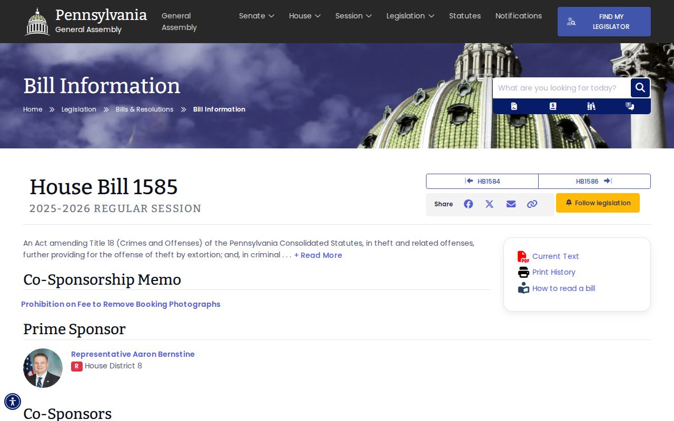Expand the Senate dropdown menu
This screenshot has height=421, width=674.
coord(256,16)
